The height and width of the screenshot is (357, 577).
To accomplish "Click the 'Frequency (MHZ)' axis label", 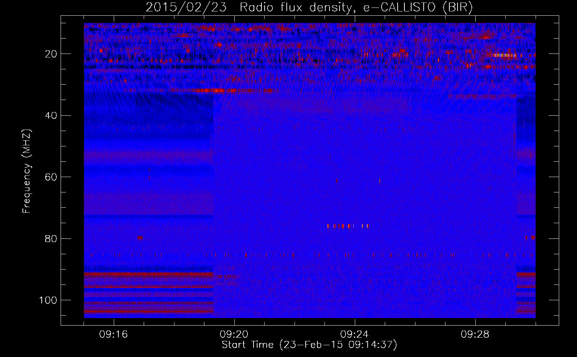I will click(x=27, y=171).
